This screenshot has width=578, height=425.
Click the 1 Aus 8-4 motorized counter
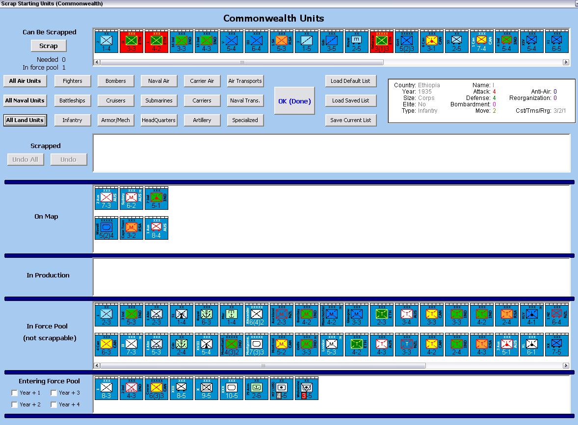click(157, 228)
